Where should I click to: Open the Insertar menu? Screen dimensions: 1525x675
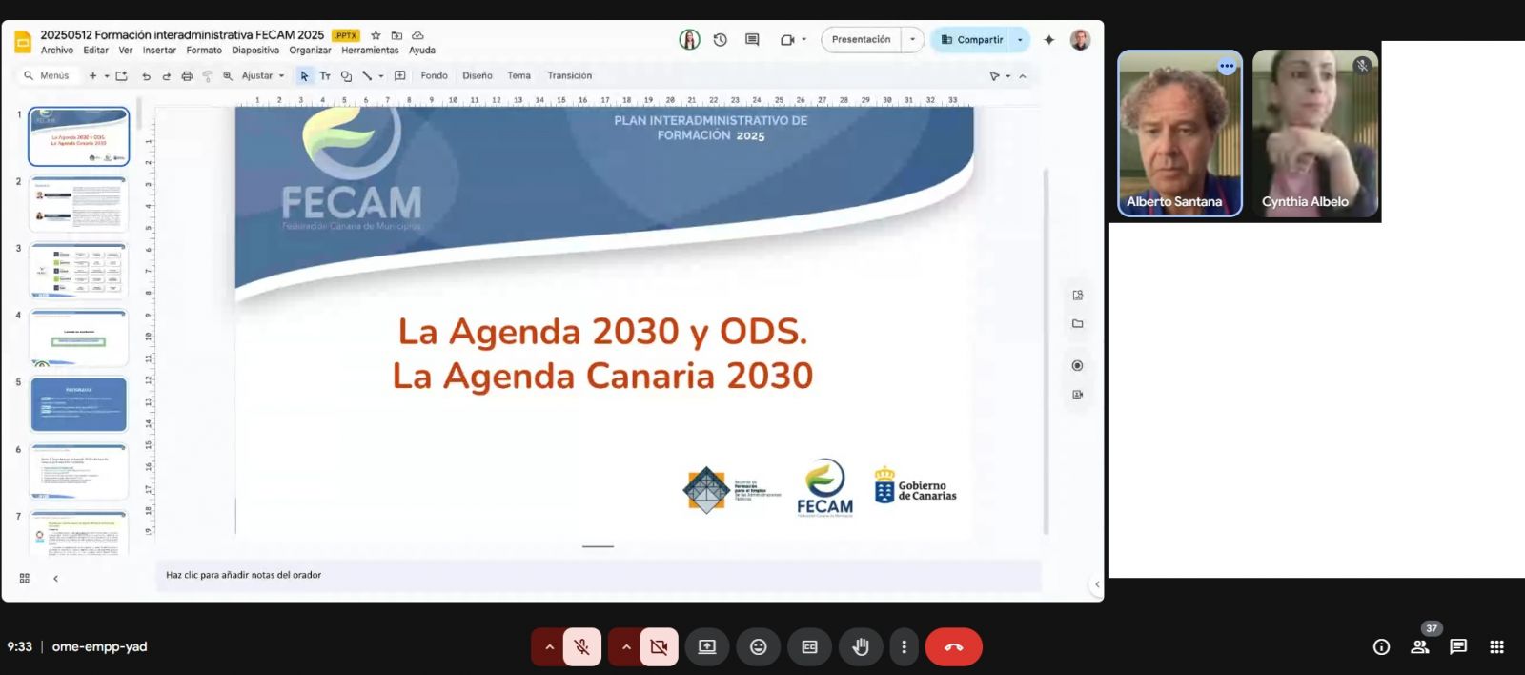point(159,51)
